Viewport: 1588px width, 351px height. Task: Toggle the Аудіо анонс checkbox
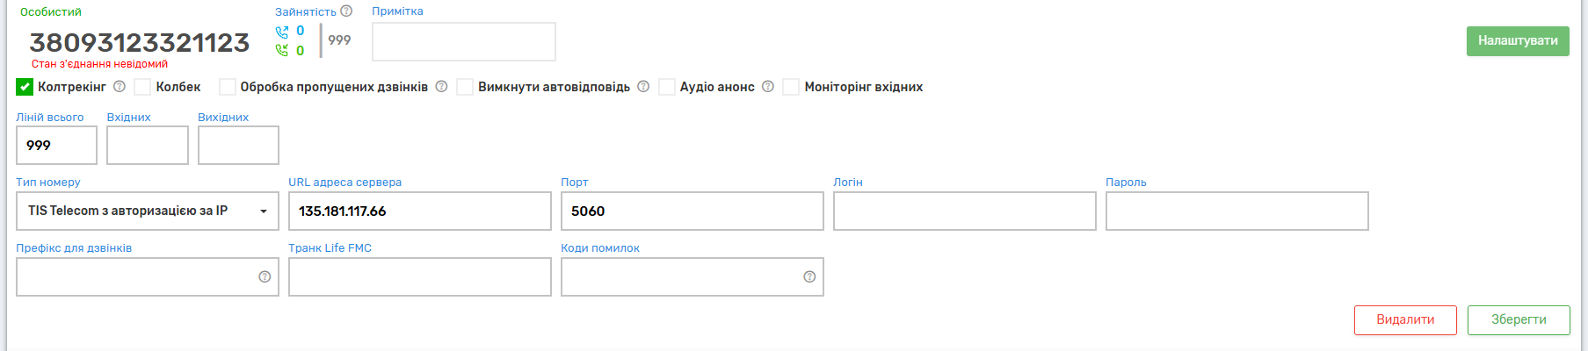tap(667, 87)
